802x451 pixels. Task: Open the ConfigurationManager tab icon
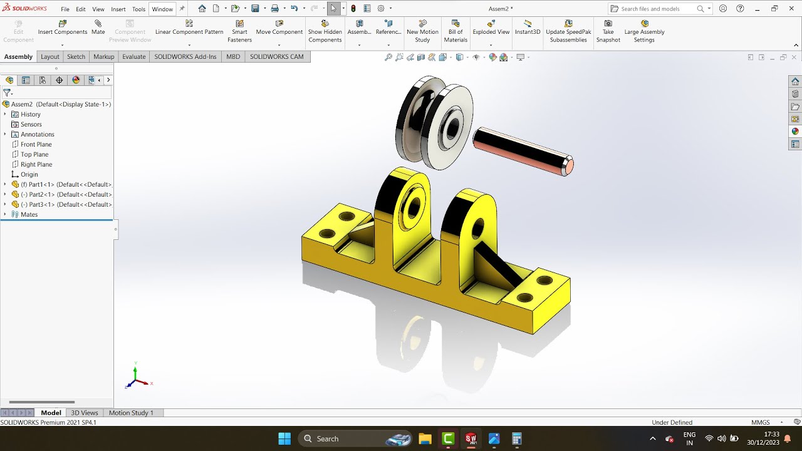[x=43, y=80]
